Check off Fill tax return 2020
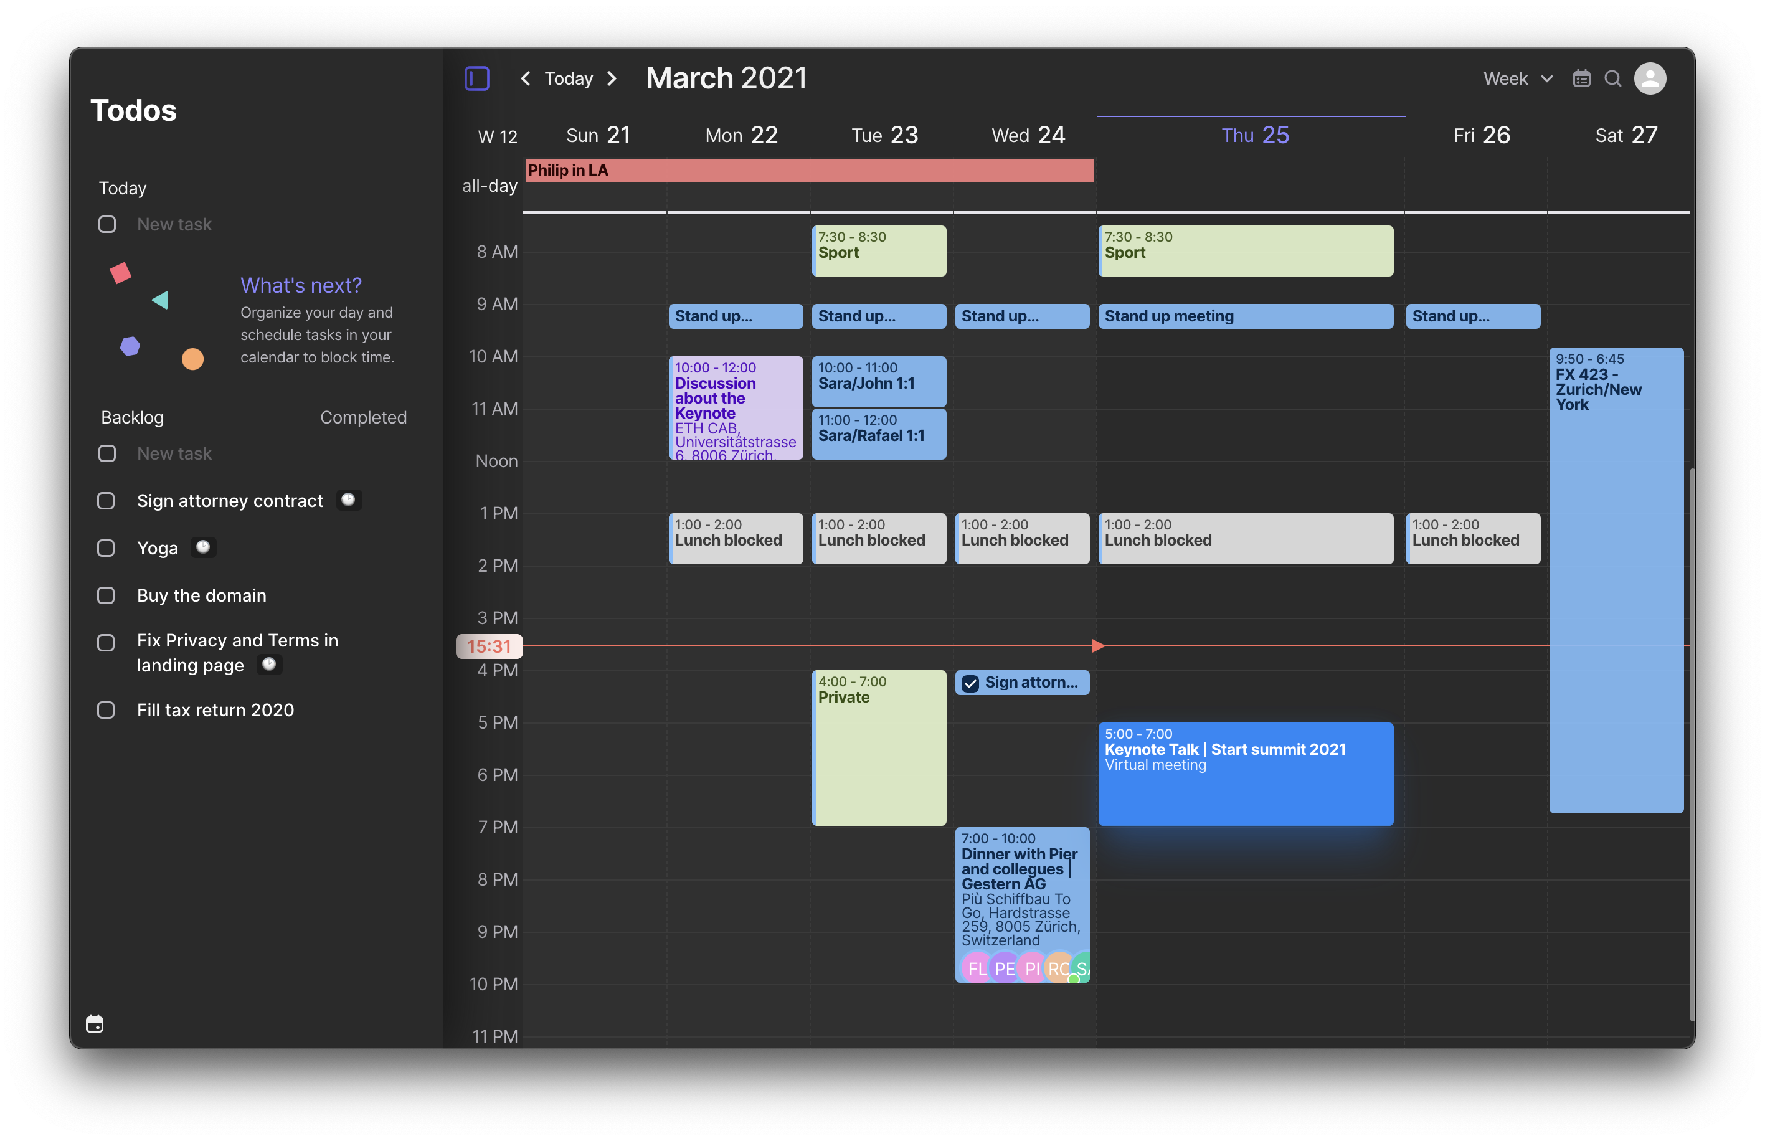The height and width of the screenshot is (1141, 1765). [106, 710]
